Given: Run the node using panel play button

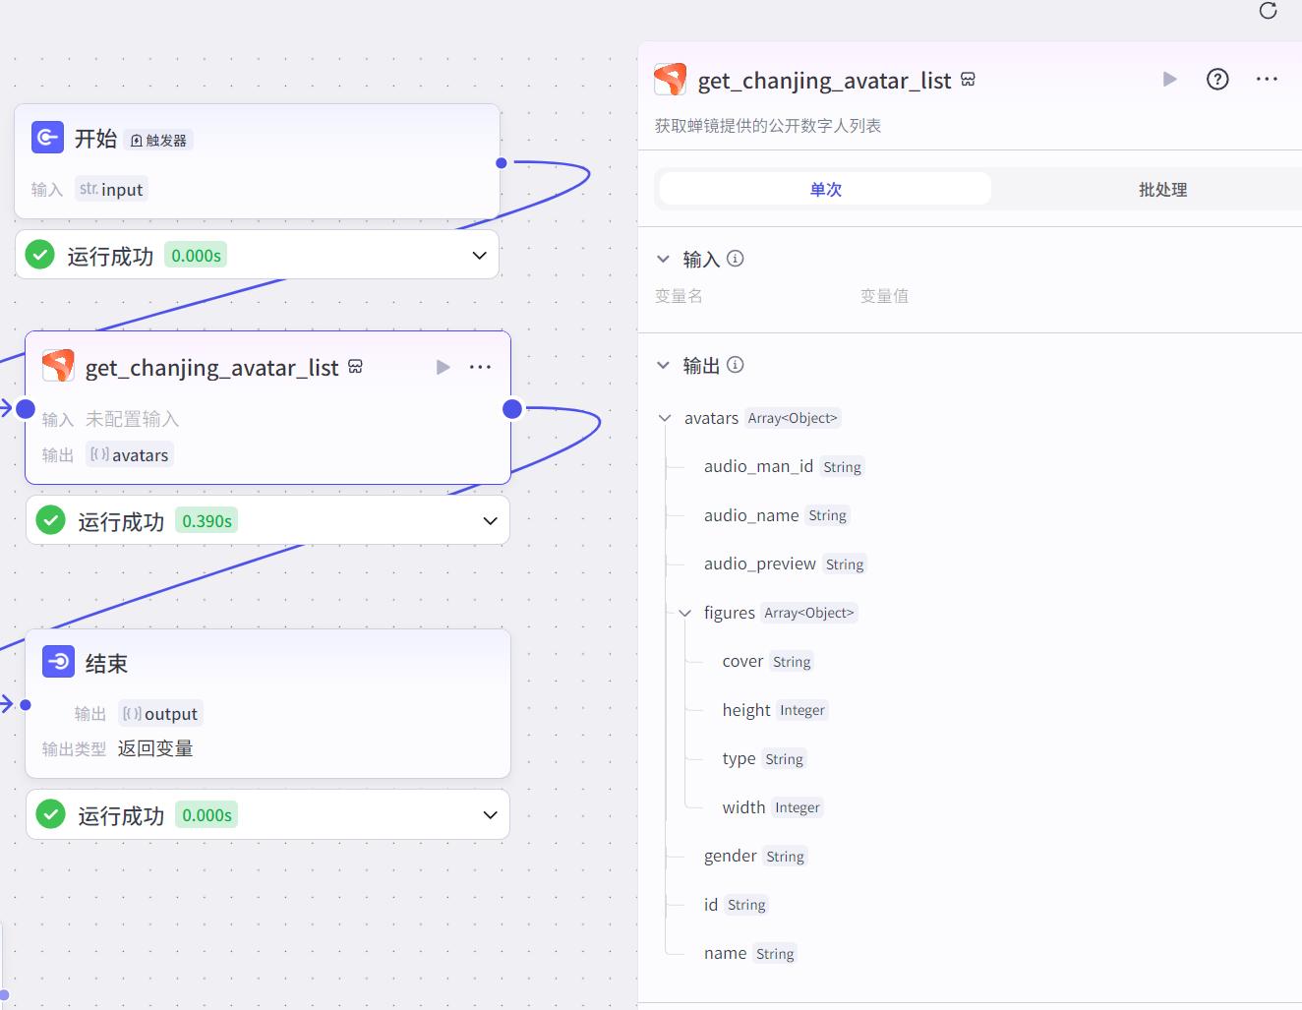Looking at the screenshot, I should click(1169, 80).
